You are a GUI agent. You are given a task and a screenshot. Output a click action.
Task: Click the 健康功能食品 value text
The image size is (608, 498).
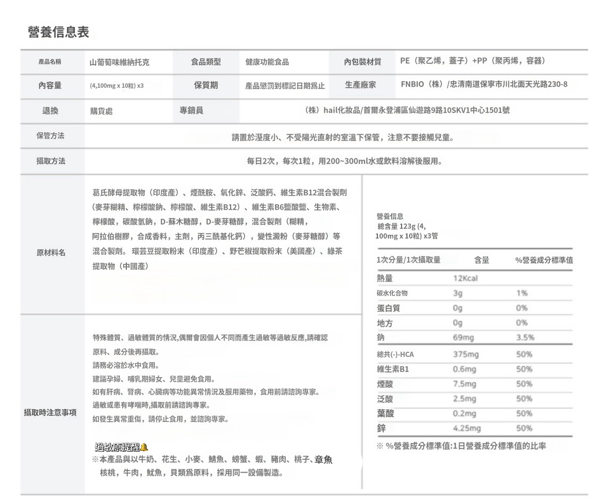tap(267, 62)
